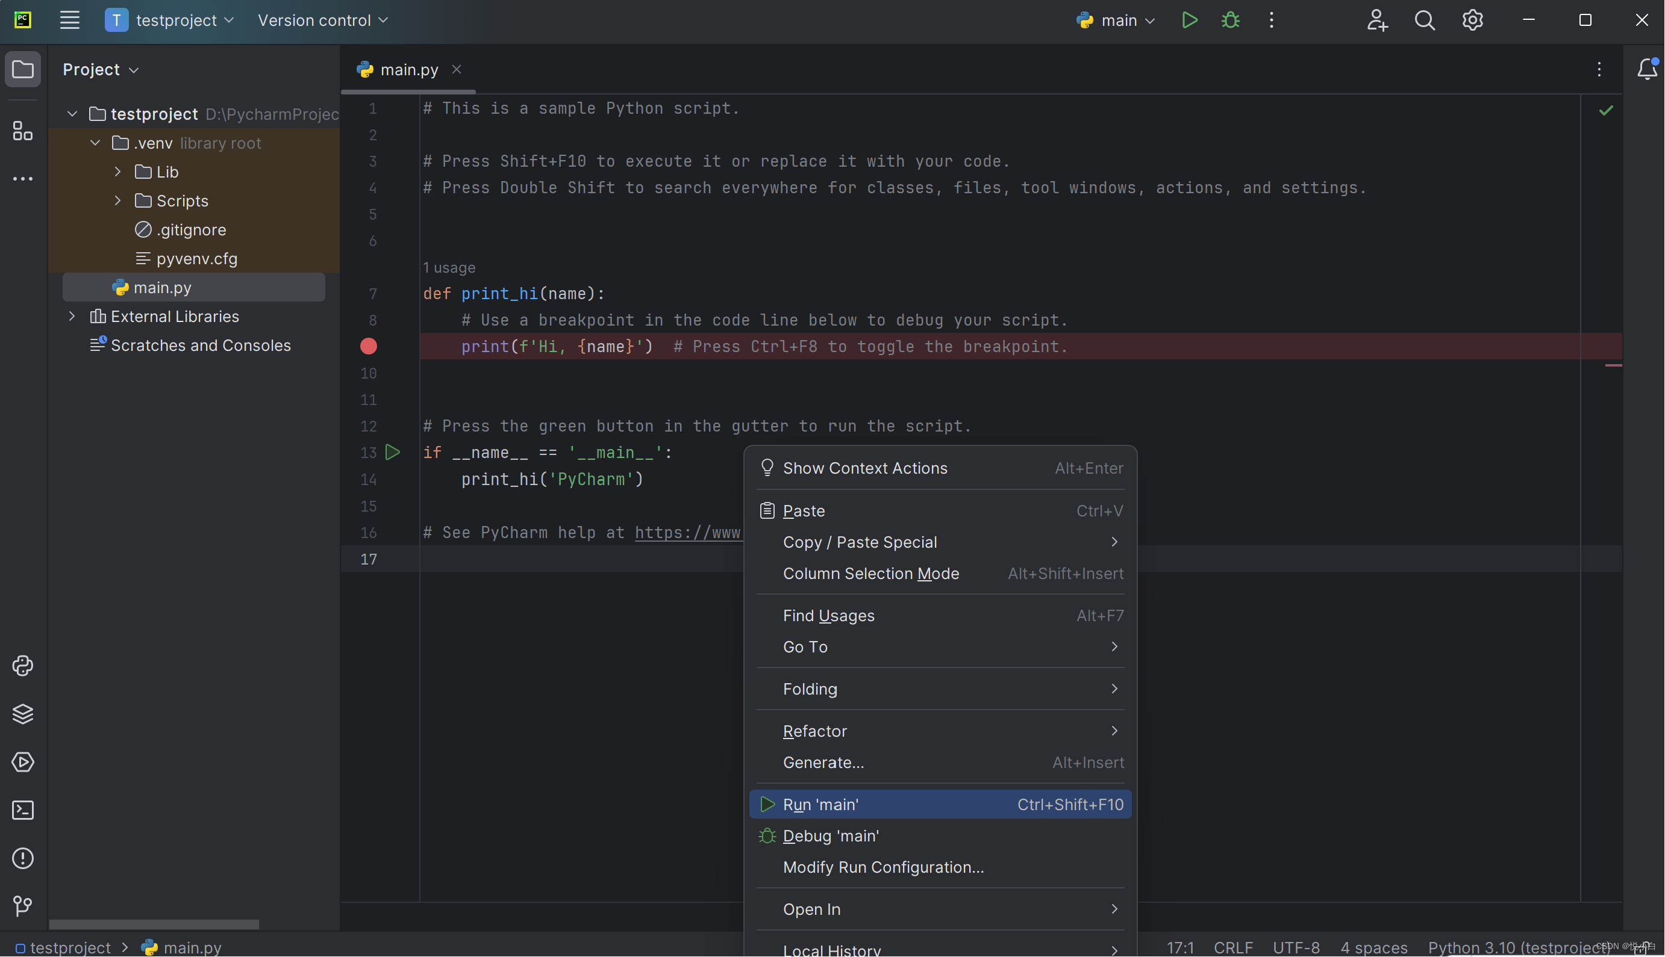Click the Code With Me user icon

tap(1377, 20)
